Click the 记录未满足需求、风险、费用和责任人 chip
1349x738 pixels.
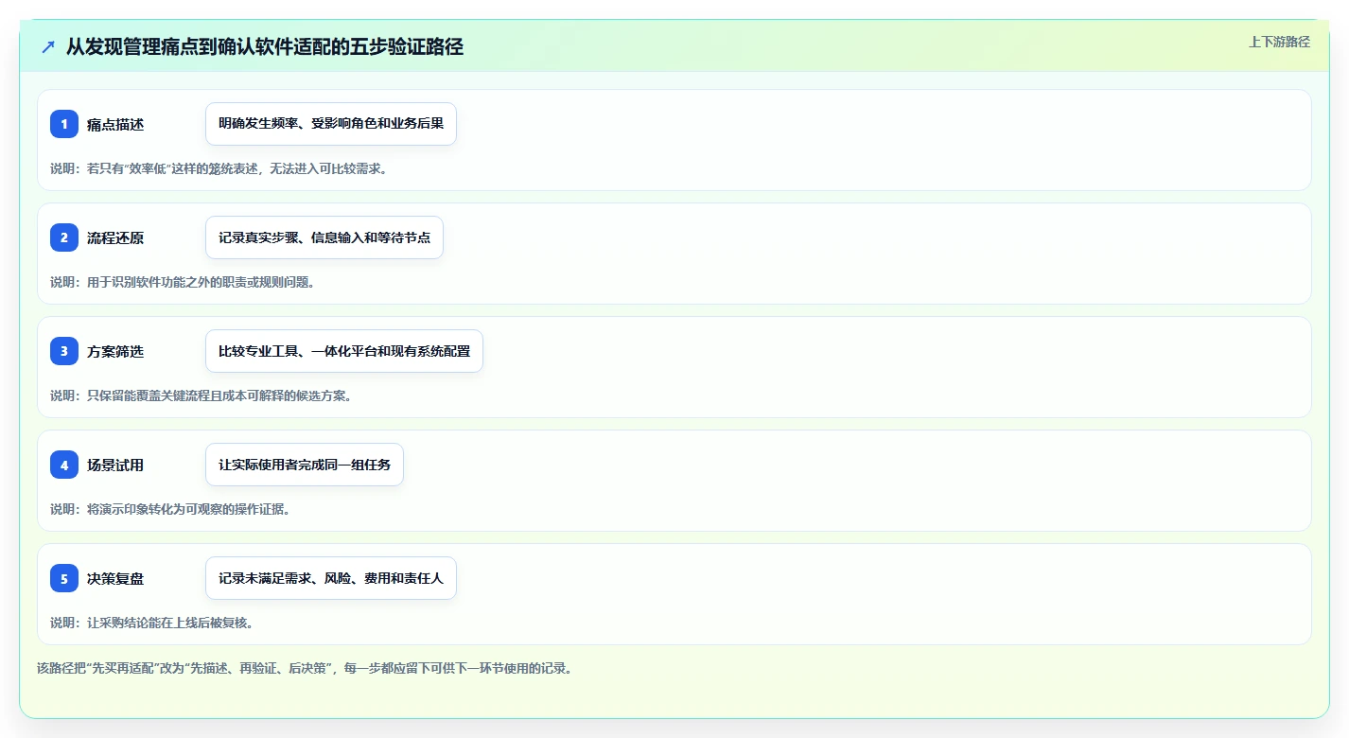point(331,578)
